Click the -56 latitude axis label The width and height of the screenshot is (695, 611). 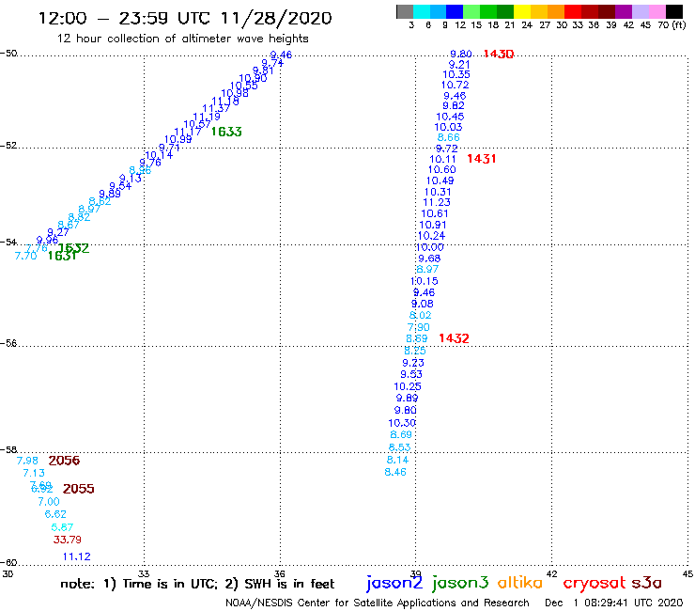click(8, 343)
